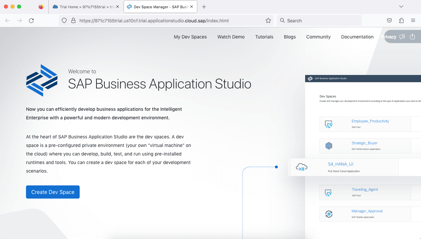421x239 pixels.
Task: Click the Traveling_Agent Fiori icon
Action: coord(329,193)
